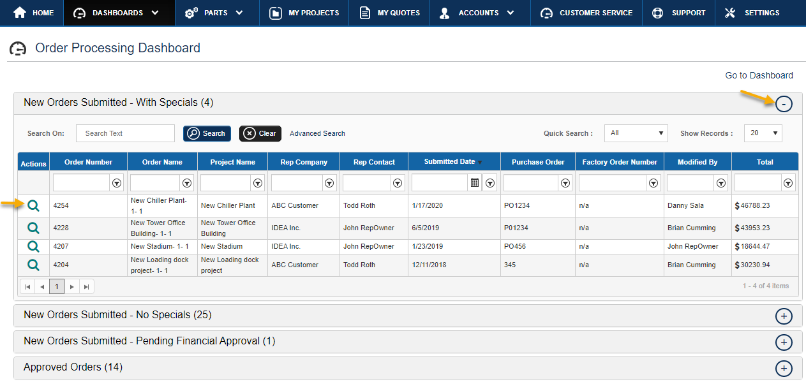Expand Pending Financial Approval orders section
The image size is (806, 382).
coord(784,342)
